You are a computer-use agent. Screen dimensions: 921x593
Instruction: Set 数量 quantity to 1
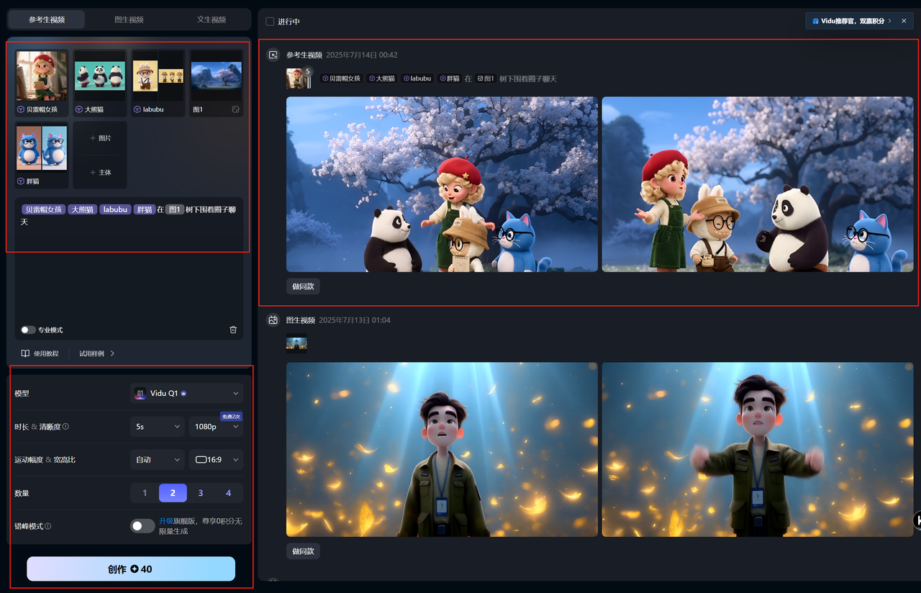pyautogui.click(x=145, y=493)
